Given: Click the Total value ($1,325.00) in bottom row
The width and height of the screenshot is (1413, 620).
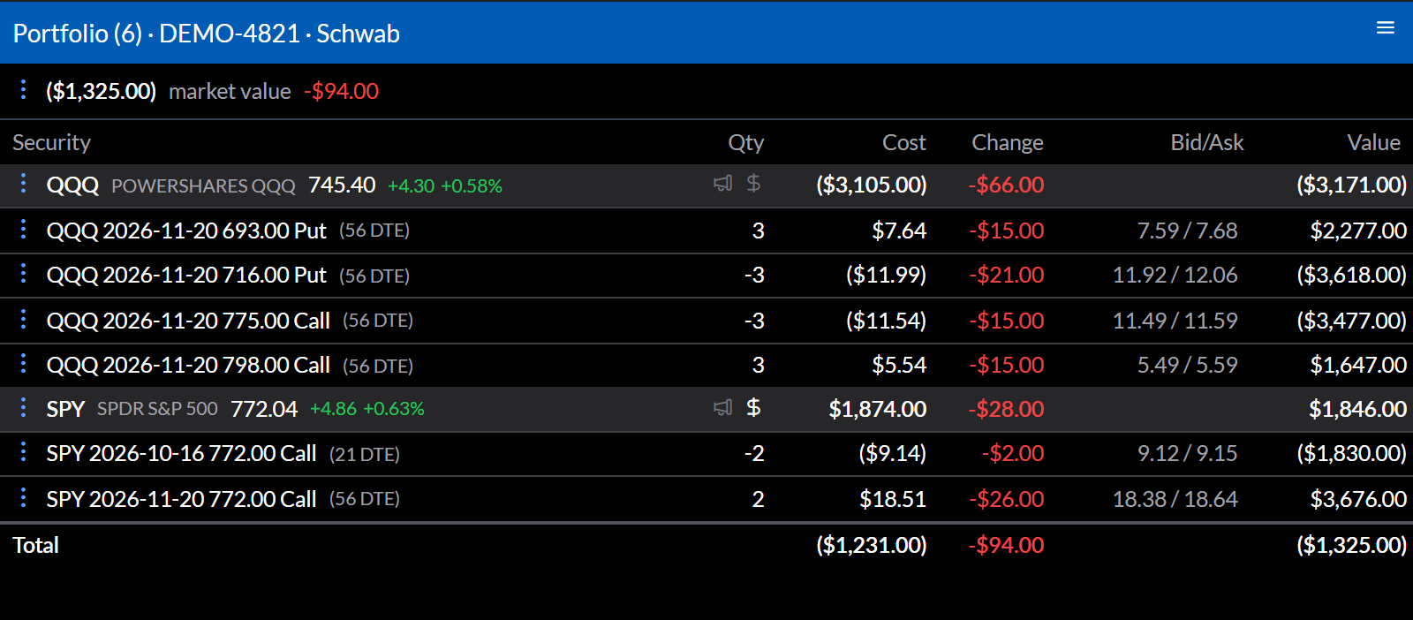Looking at the screenshot, I should [1351, 545].
